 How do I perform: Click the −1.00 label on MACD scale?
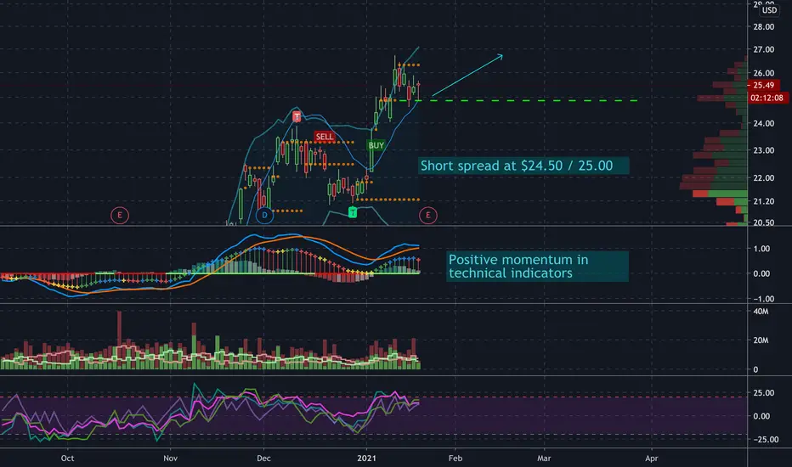tap(761, 298)
